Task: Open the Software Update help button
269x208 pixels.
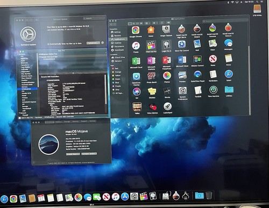Action: click(102, 42)
